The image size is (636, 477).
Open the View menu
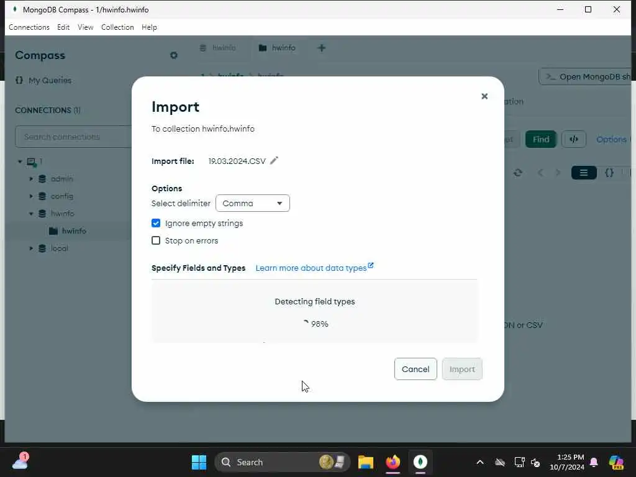pyautogui.click(x=86, y=27)
